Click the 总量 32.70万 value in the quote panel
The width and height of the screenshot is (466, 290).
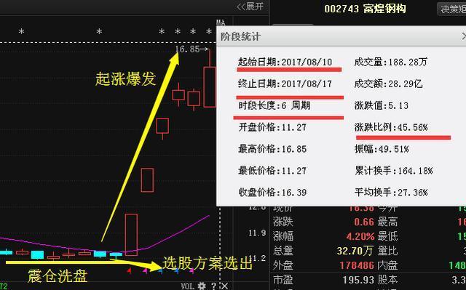coord(355,251)
